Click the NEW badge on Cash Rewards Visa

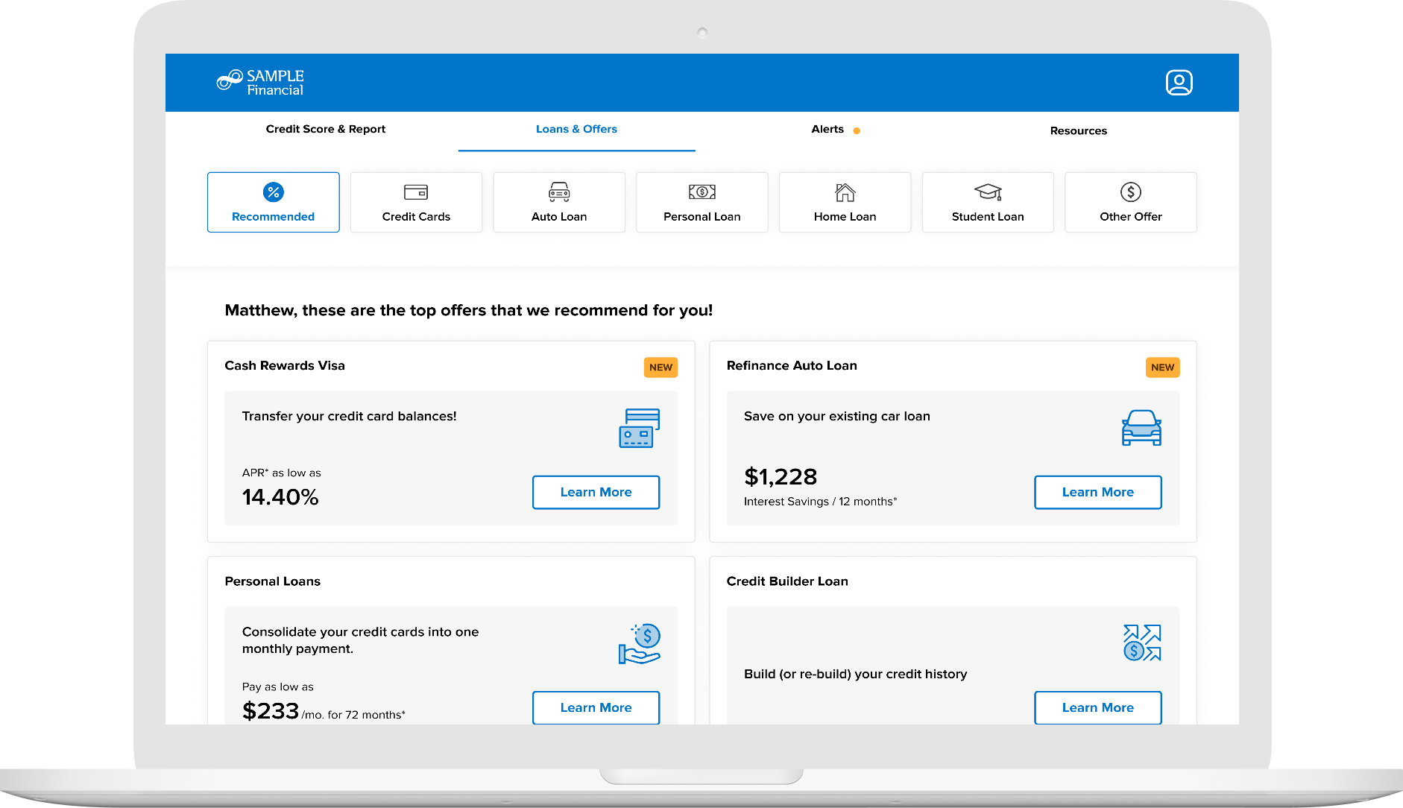click(660, 367)
